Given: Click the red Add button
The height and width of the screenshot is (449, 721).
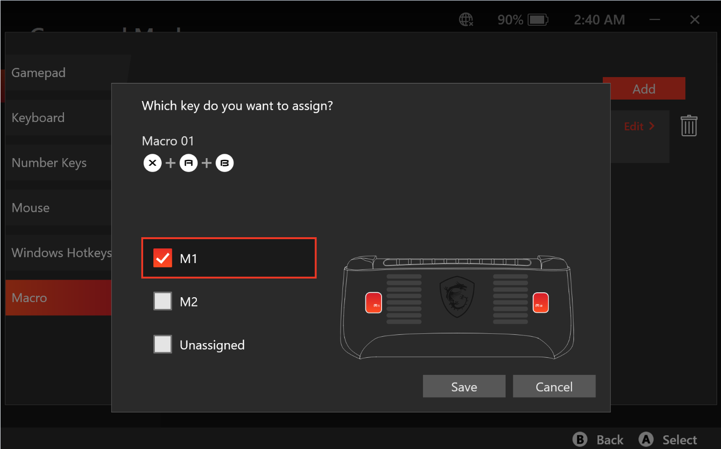Looking at the screenshot, I should [643, 89].
